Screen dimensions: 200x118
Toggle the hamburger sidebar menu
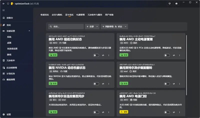click(x=3, y=10)
